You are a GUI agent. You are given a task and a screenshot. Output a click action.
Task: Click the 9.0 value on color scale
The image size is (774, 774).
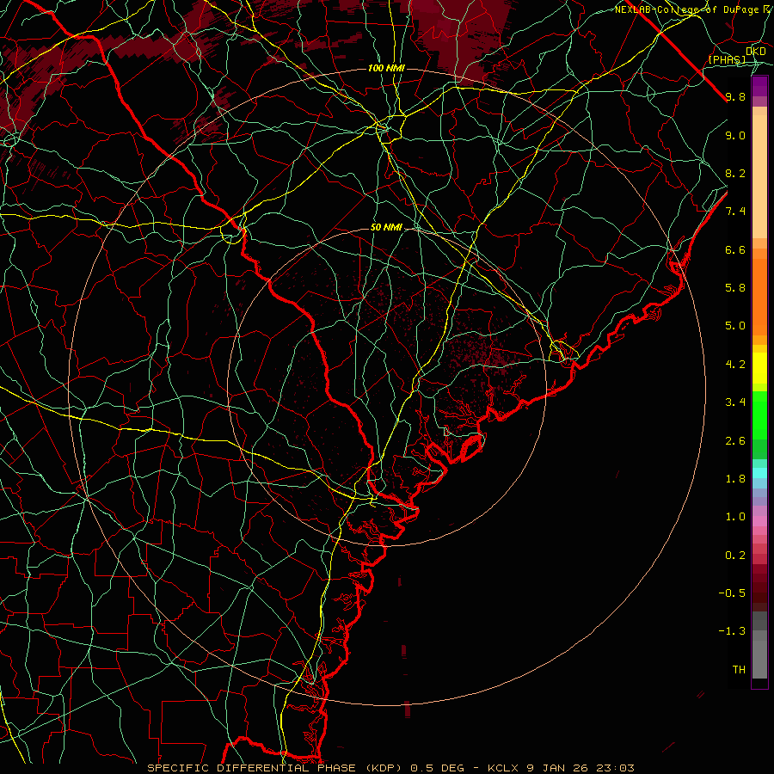(x=735, y=135)
